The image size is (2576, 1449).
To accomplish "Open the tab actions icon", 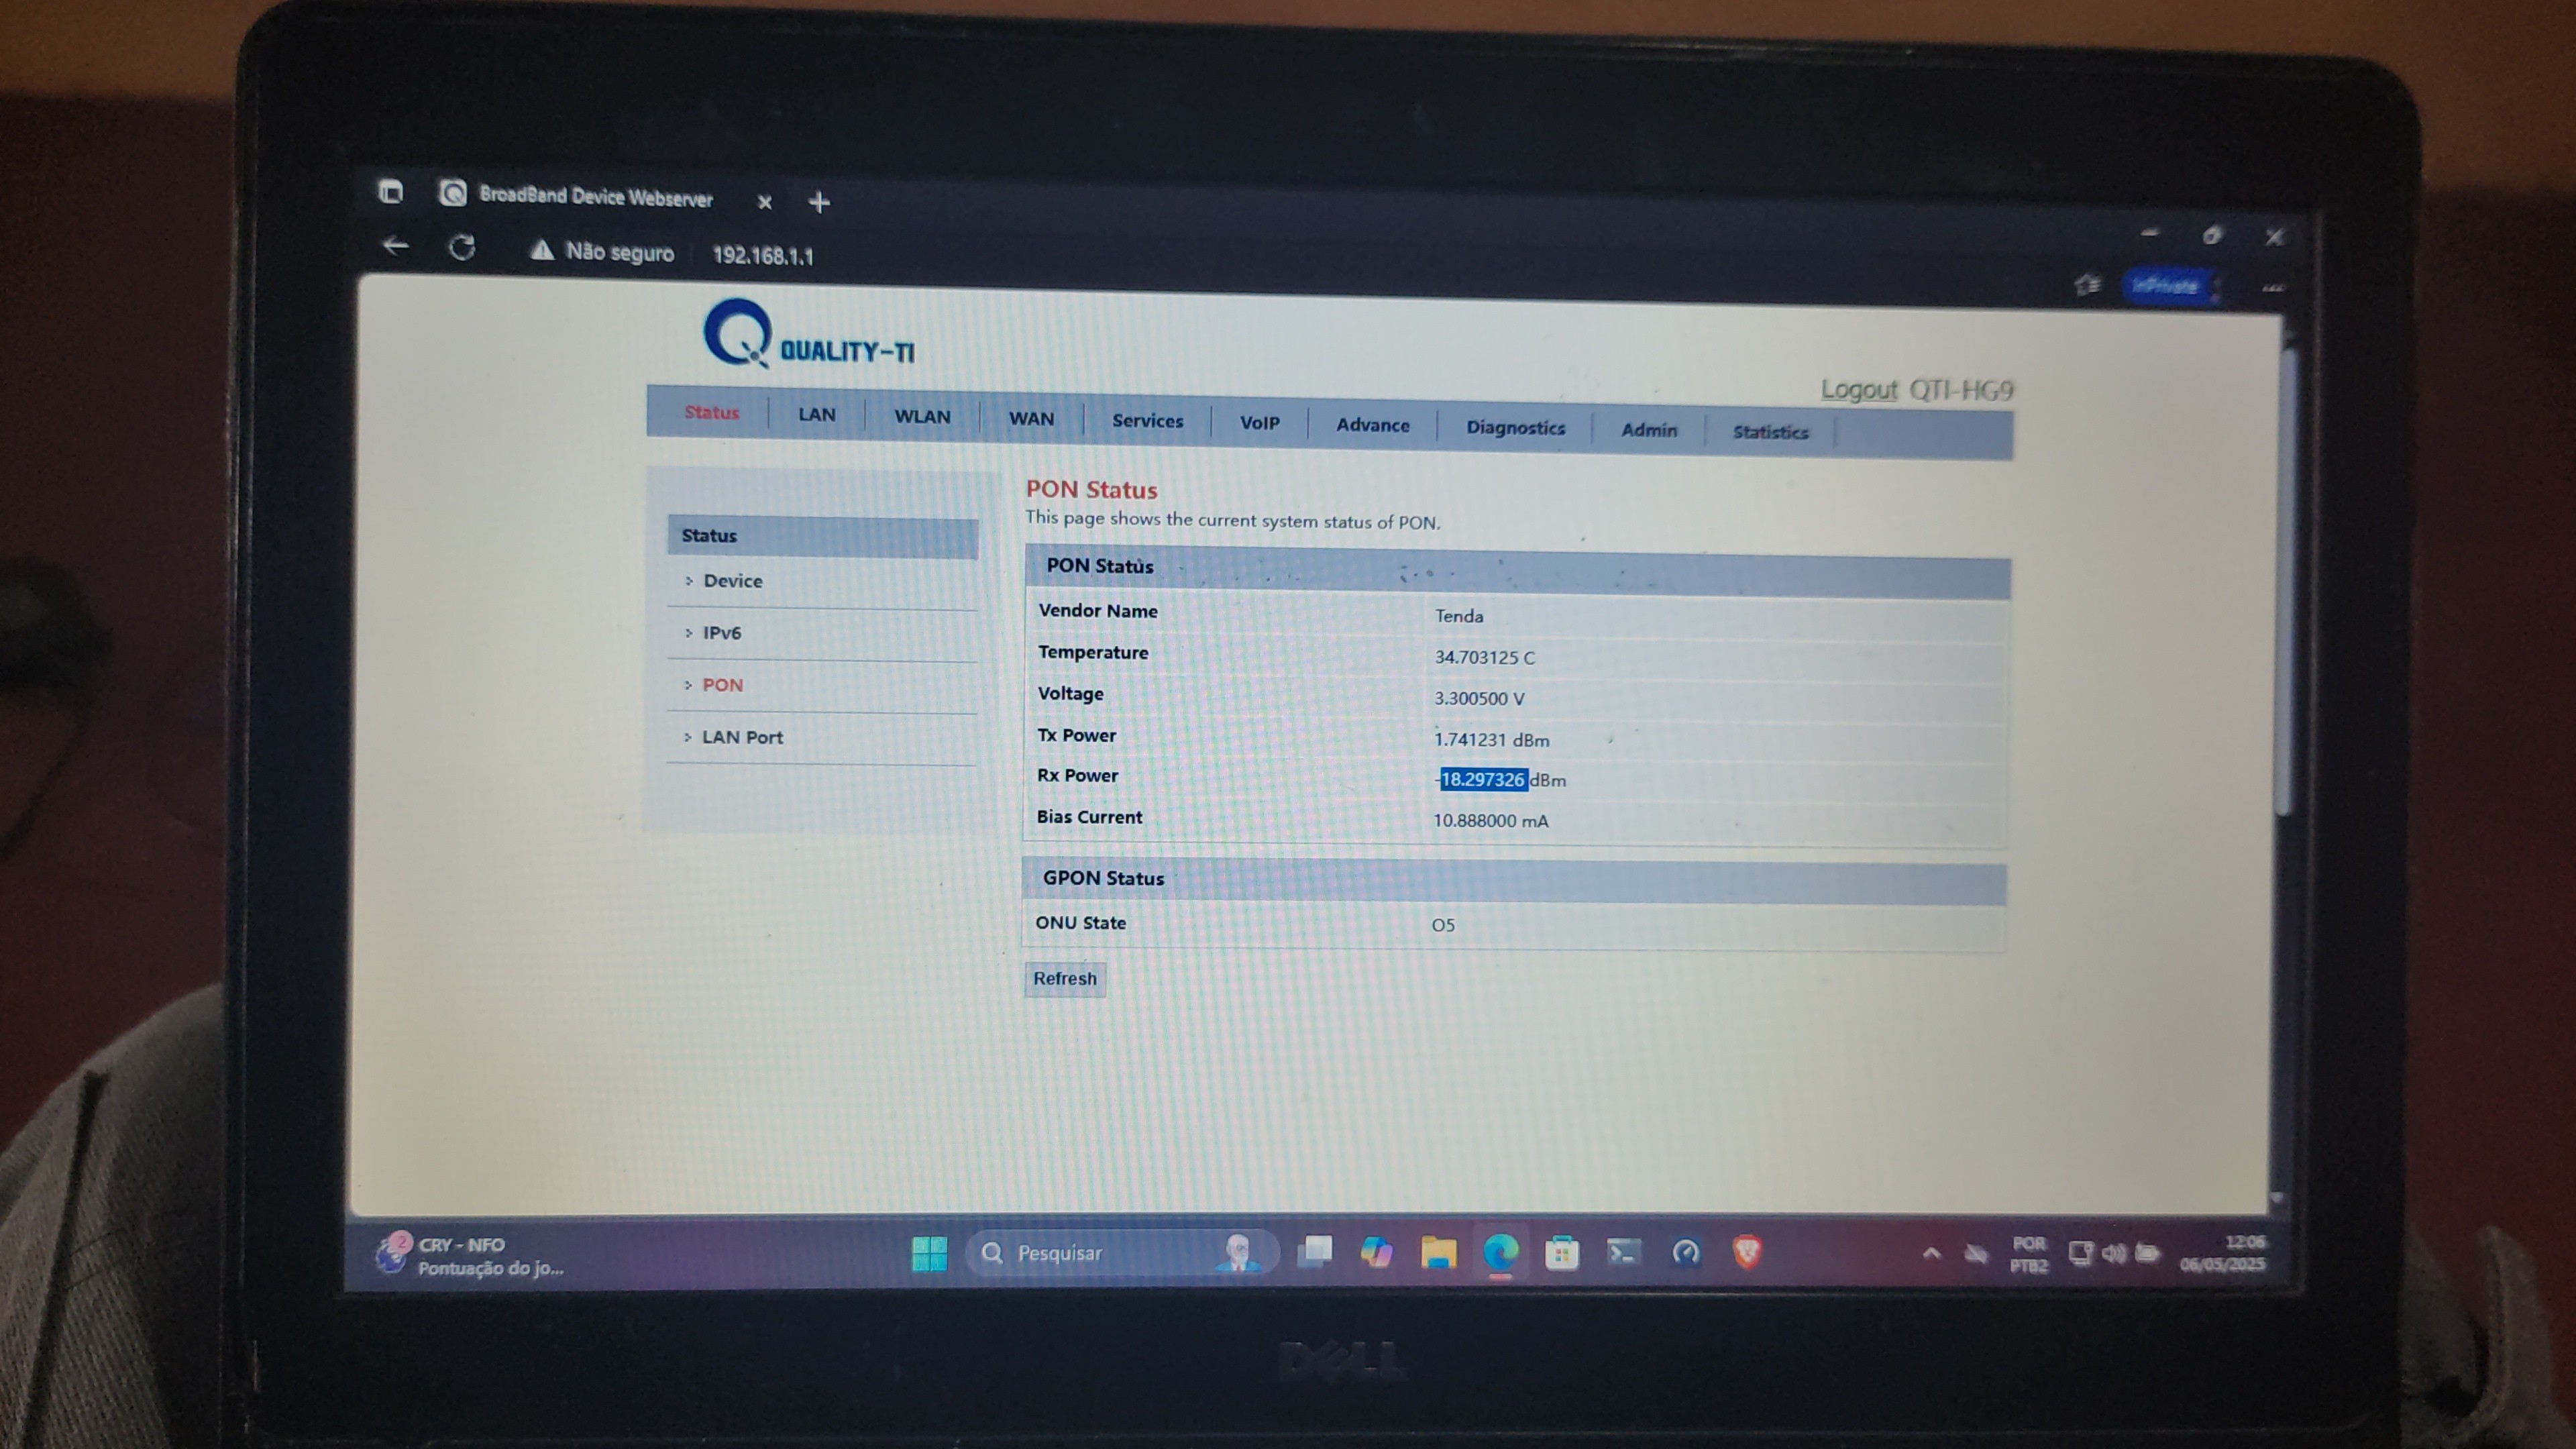I will pos(391,191).
